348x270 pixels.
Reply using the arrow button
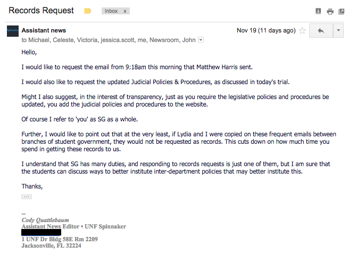click(x=321, y=31)
